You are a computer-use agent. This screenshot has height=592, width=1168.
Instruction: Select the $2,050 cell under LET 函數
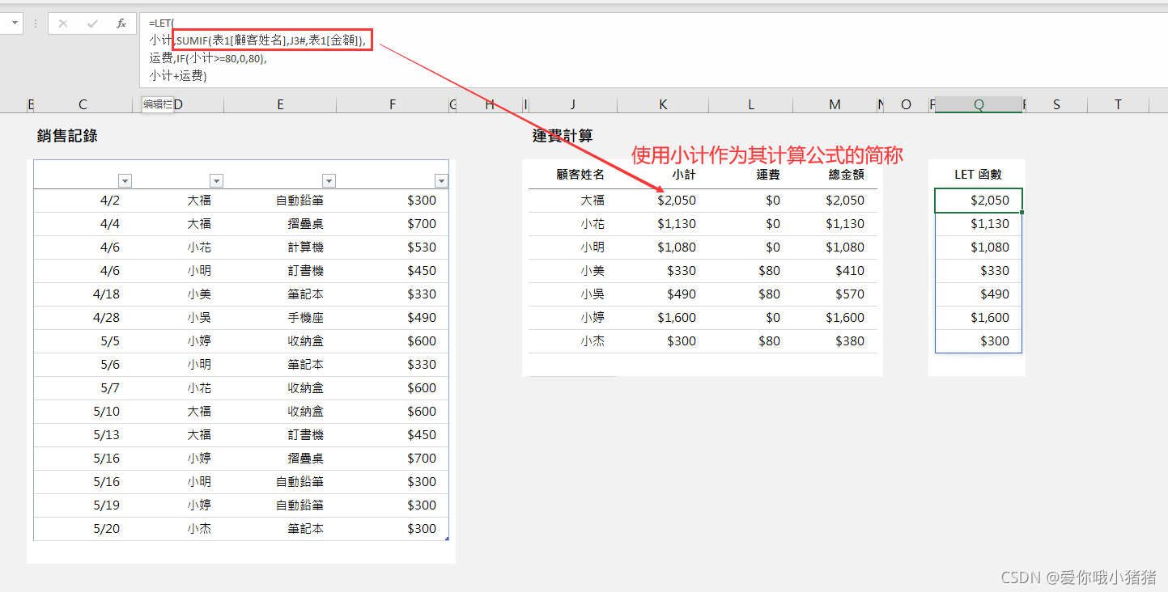(979, 201)
